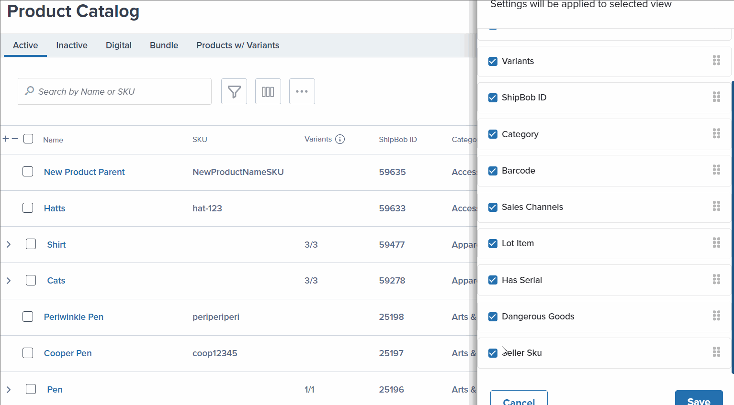
Task: Open the Products w/ Variants tab
Action: (x=237, y=45)
